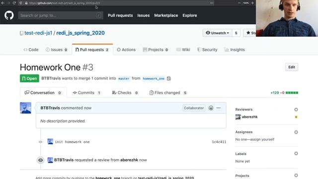The image size is (318, 179).
Task: Click the green diffstat bar
Action: click(292, 93)
